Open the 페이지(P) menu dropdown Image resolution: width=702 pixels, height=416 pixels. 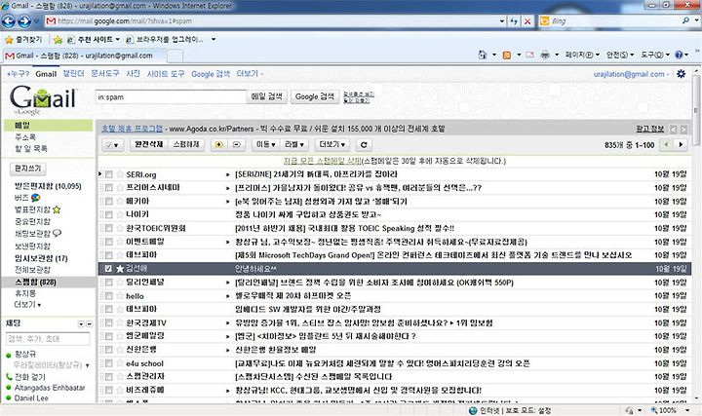click(582, 55)
